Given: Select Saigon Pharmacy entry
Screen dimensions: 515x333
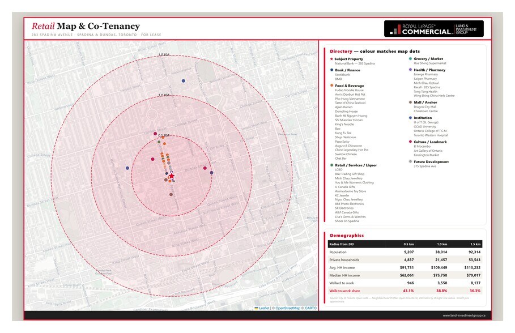Looking at the screenshot, I should pyautogui.click(x=425, y=79).
